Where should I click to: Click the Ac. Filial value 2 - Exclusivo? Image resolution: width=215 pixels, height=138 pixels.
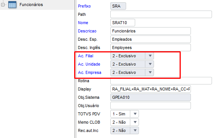tap(124, 56)
